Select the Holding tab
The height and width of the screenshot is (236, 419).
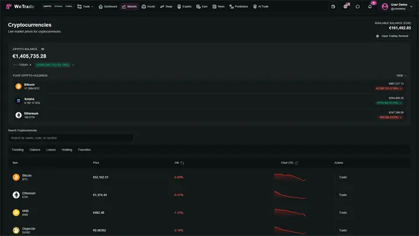67,150
